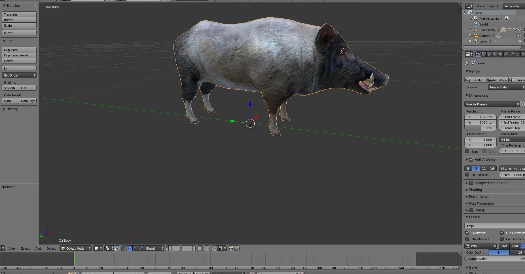Expand the RenderLayers tree item
The height and width of the screenshot is (274, 525).
(471, 18)
